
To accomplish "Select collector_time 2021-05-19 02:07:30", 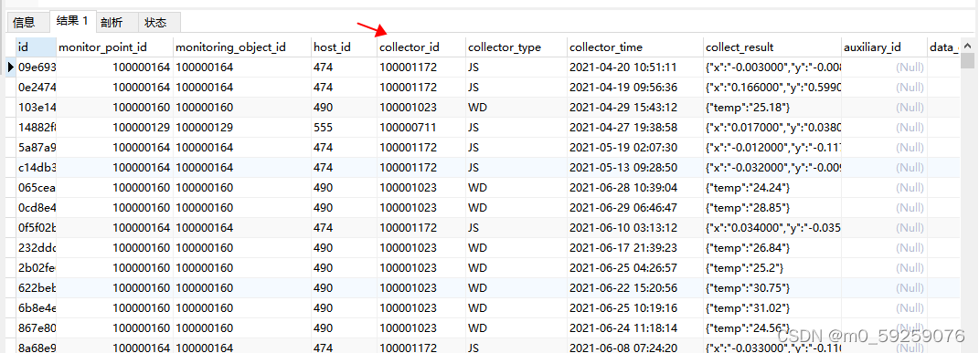I will pos(635,148).
